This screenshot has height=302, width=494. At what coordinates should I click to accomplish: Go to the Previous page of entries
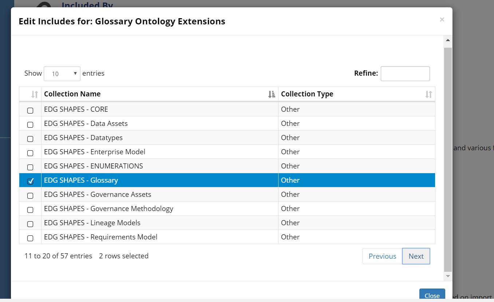[x=382, y=256]
